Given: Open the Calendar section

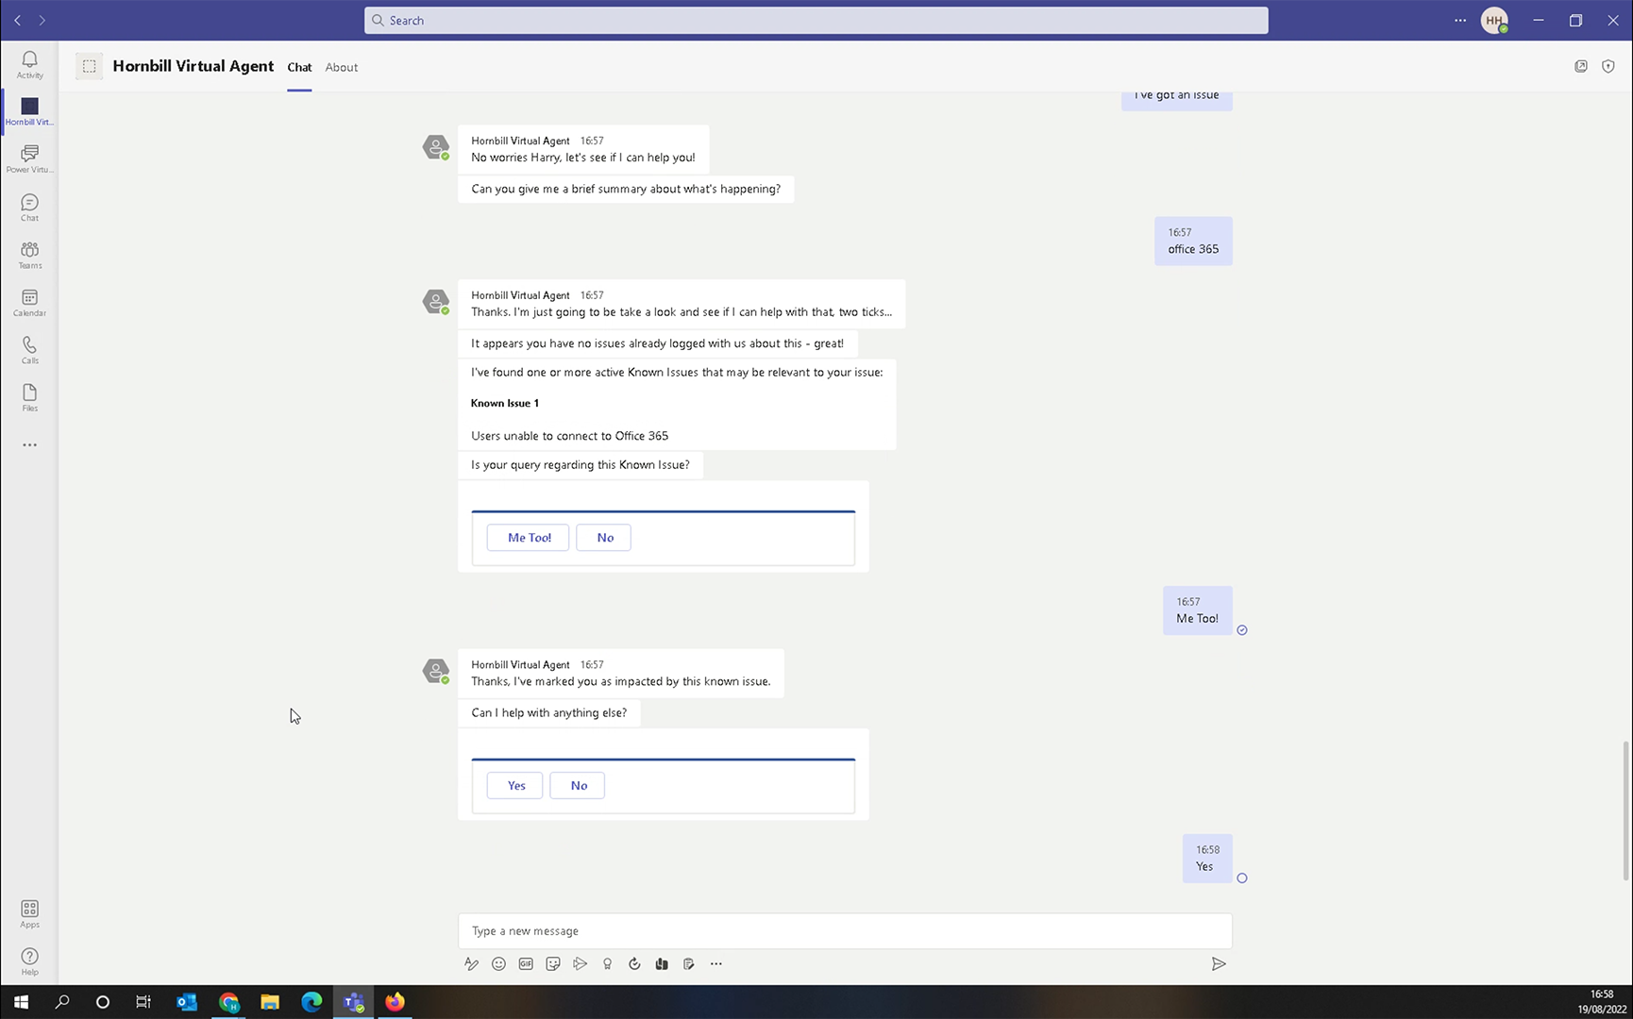Looking at the screenshot, I should click(x=29, y=303).
